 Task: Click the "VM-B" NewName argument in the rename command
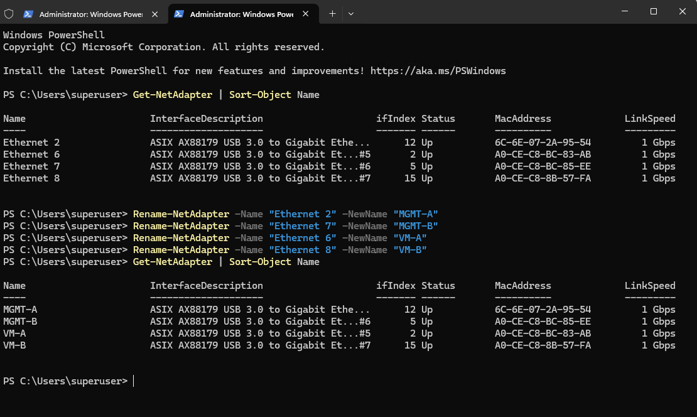click(410, 250)
